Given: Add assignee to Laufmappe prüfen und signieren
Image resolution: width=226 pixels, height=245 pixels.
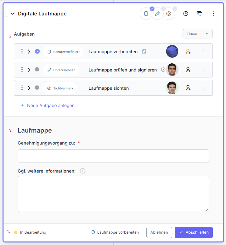Looking at the screenshot, I should coord(188,70).
